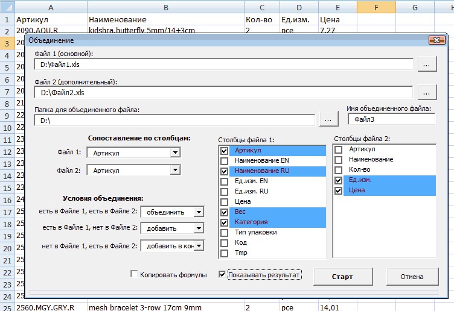Browse for Файл 1 (основной) with ... button

[427, 64]
